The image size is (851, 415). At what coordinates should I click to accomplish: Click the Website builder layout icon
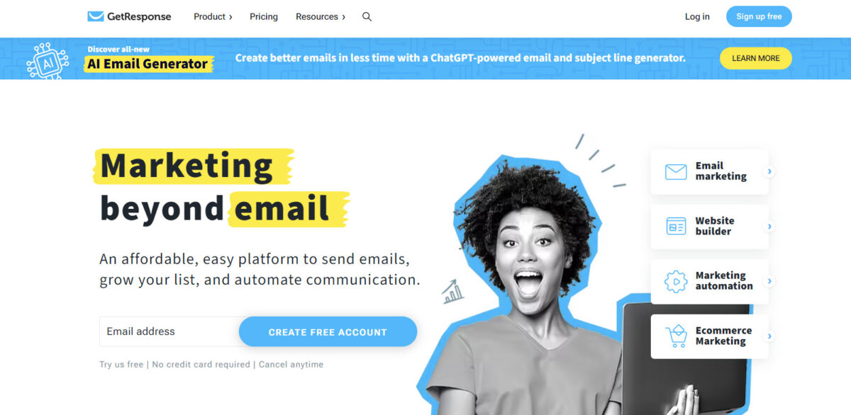tap(676, 226)
